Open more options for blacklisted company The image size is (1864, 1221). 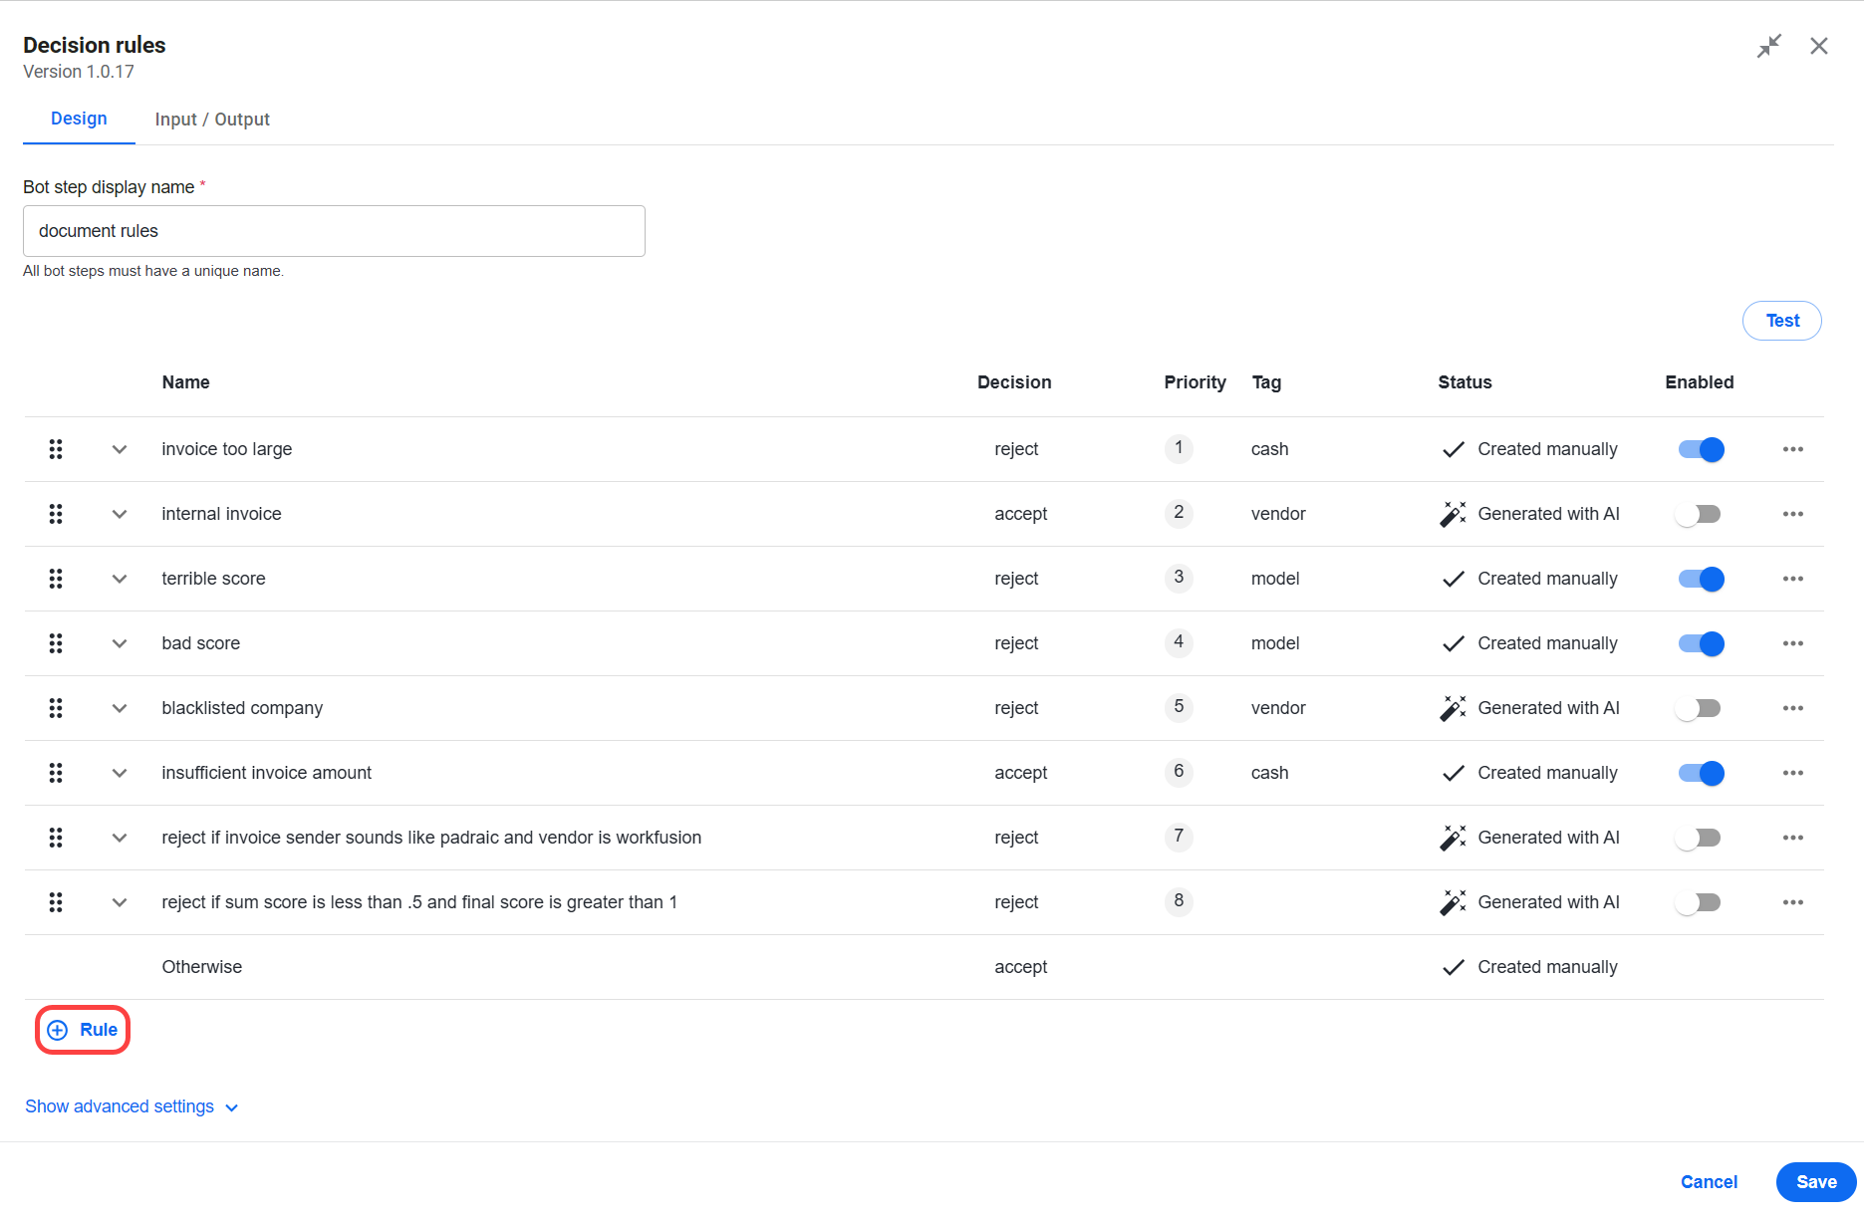tap(1793, 708)
